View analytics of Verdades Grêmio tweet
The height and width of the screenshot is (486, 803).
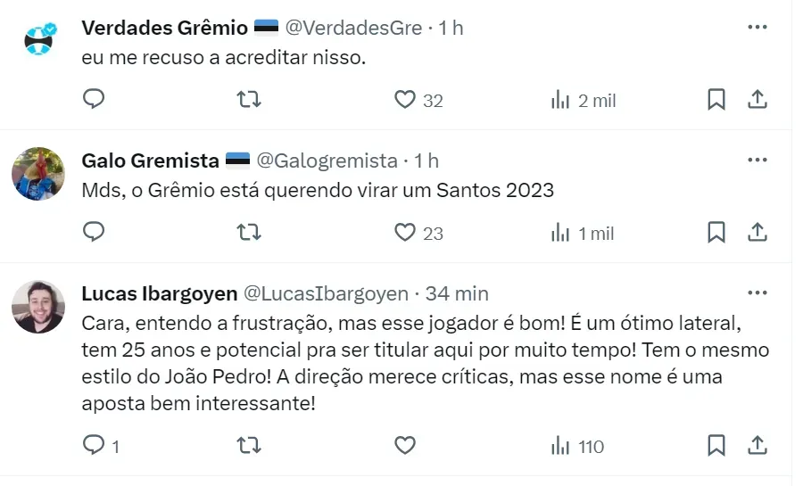pos(560,100)
